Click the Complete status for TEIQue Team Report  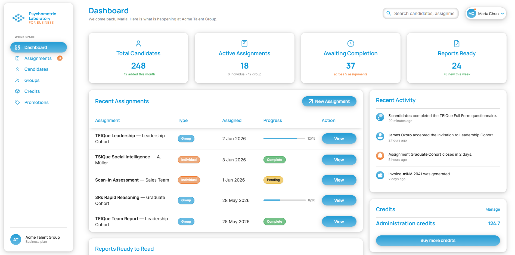click(x=274, y=222)
